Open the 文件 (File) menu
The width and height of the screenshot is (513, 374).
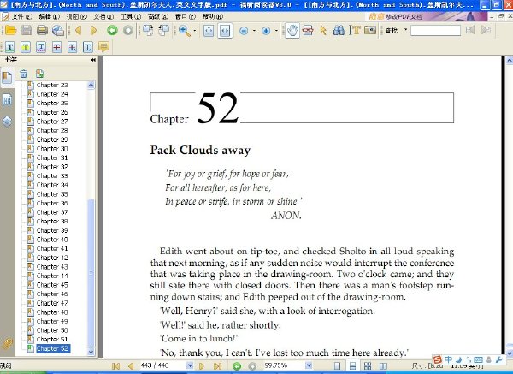click(22, 16)
